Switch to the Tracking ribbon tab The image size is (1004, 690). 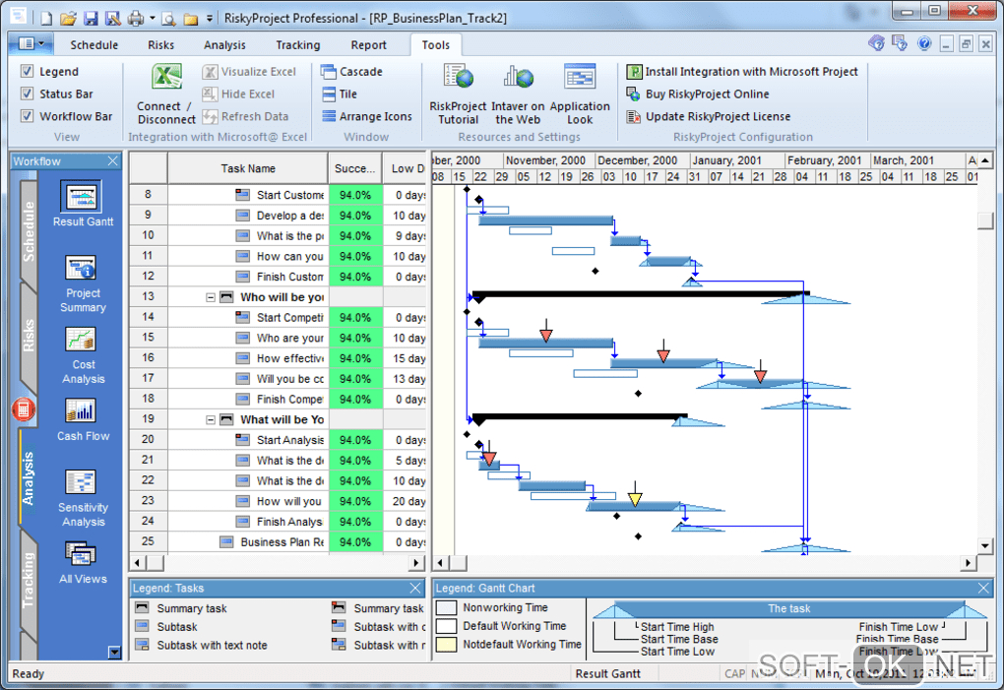(297, 45)
